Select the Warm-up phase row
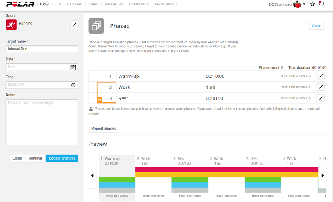The height and width of the screenshot is (202, 333). coord(207,76)
